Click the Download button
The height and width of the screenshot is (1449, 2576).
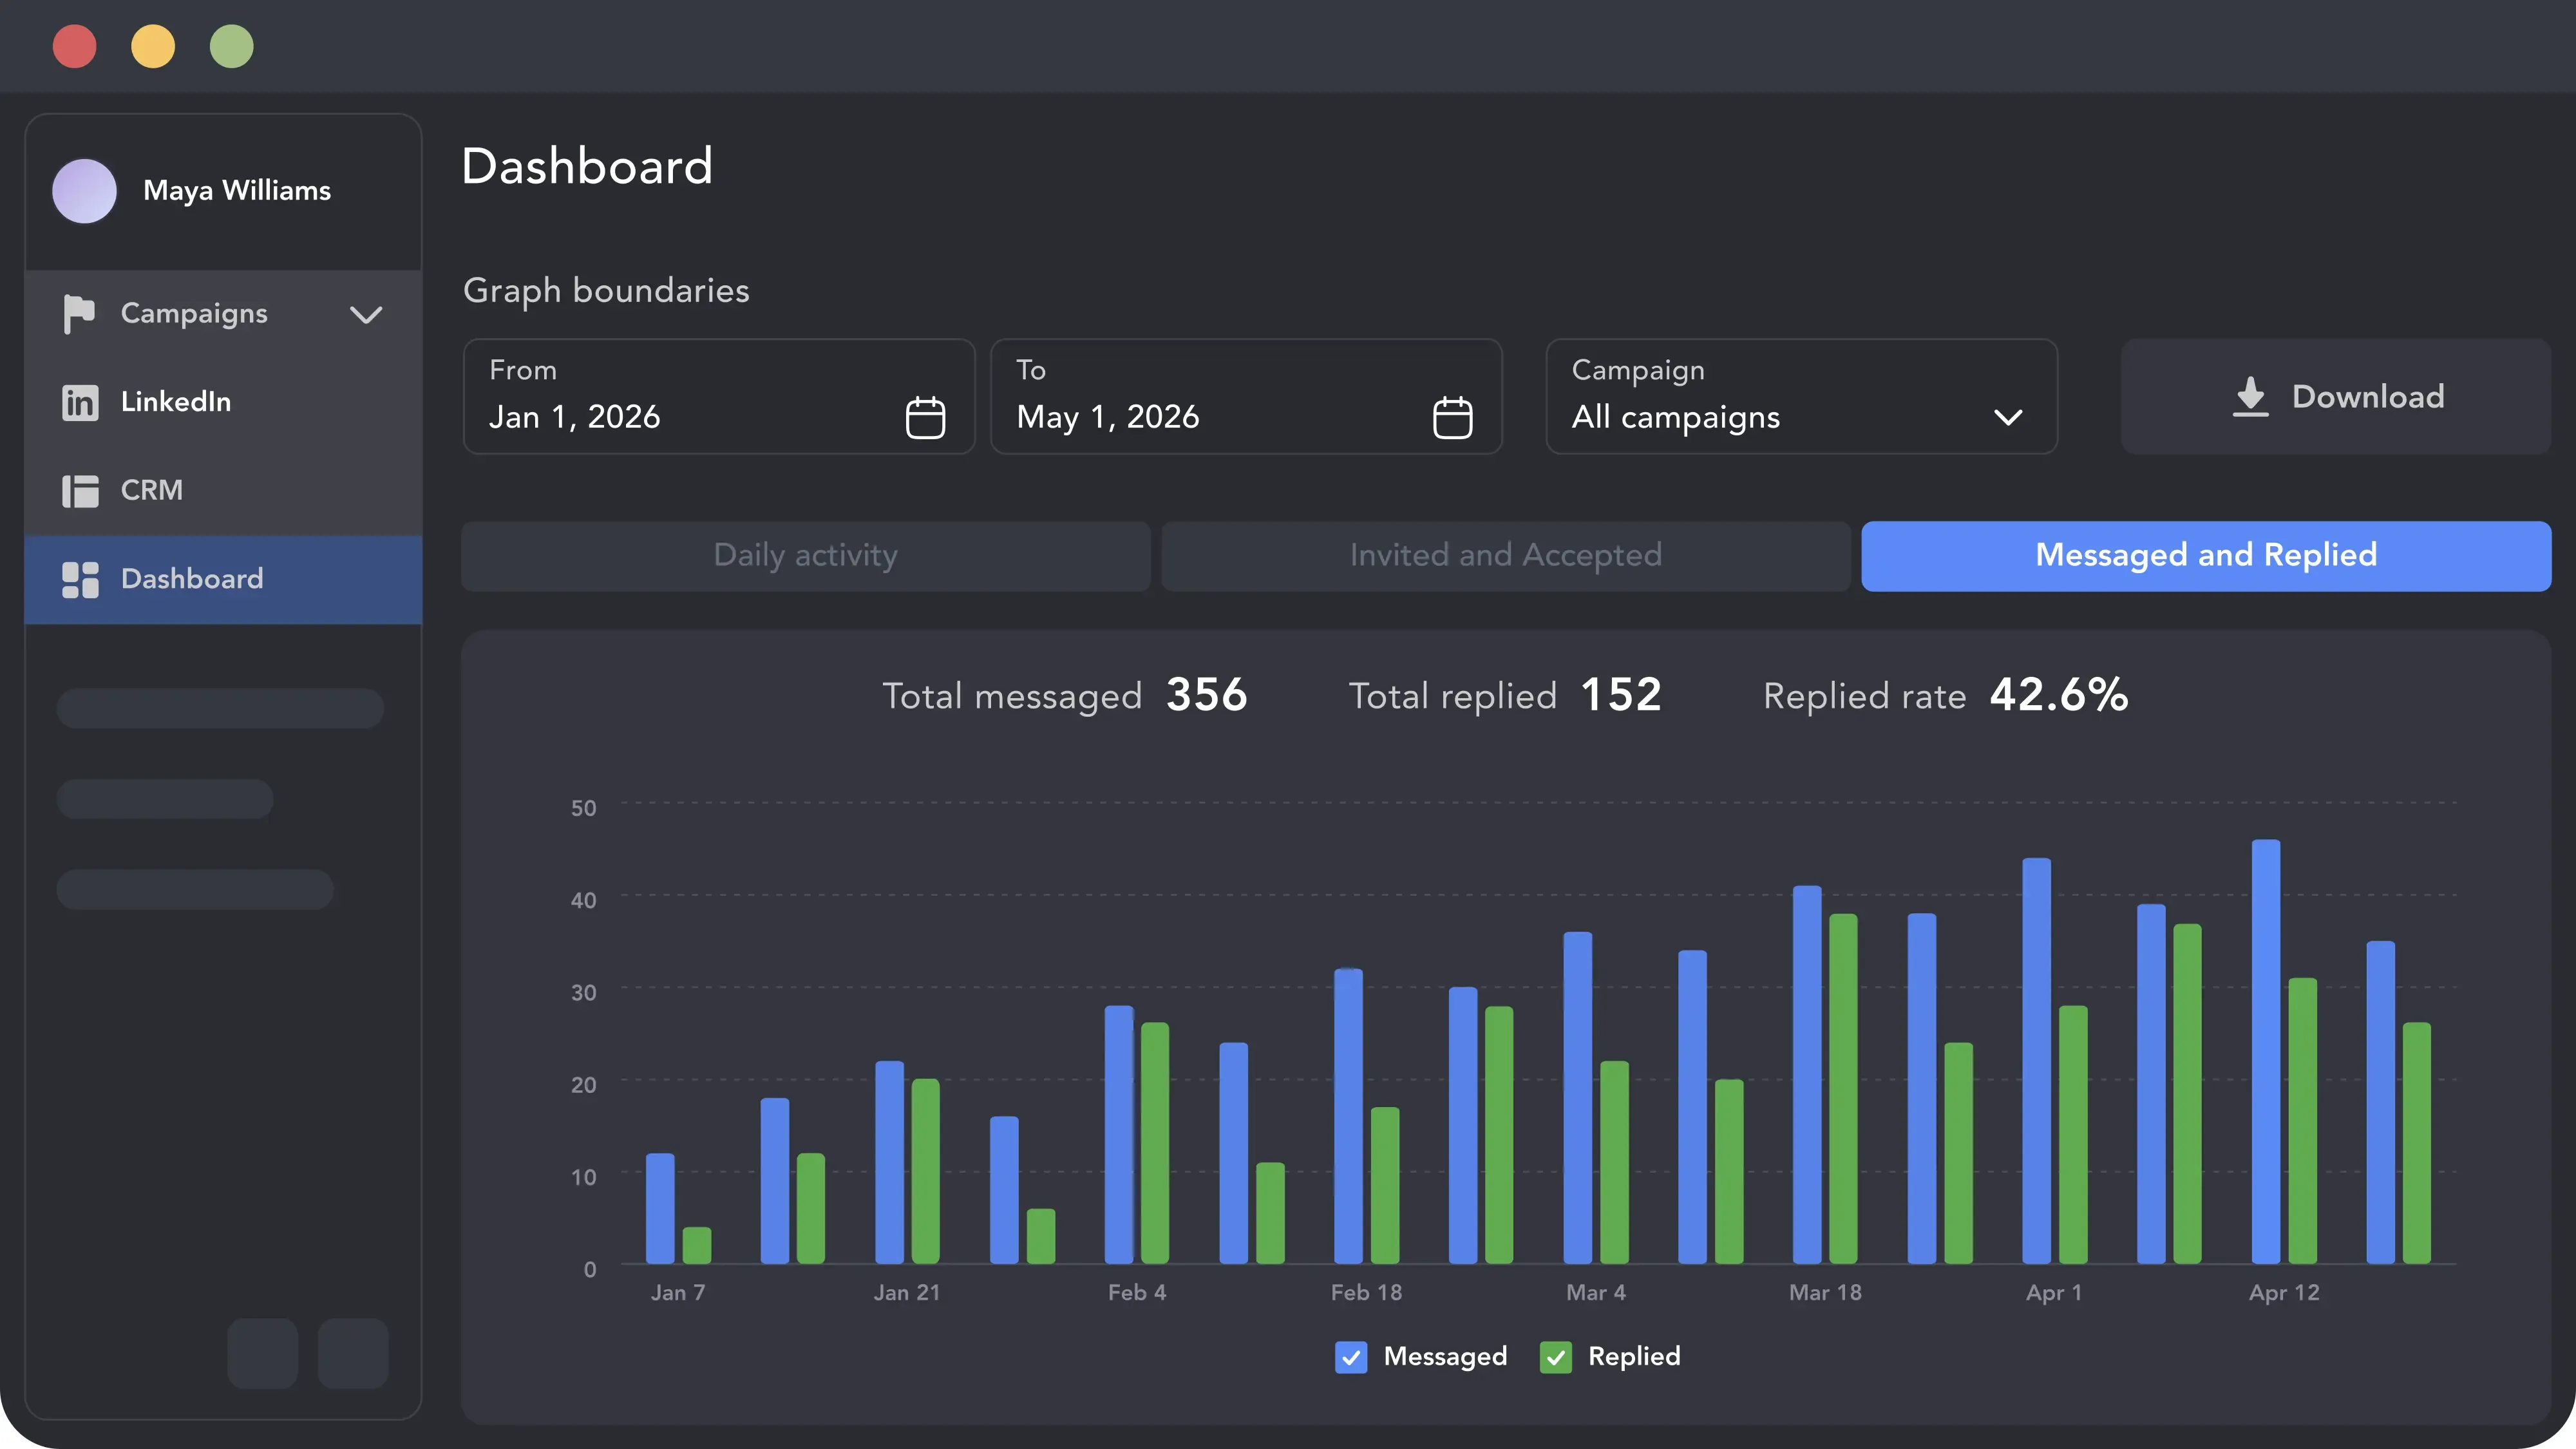2336,396
